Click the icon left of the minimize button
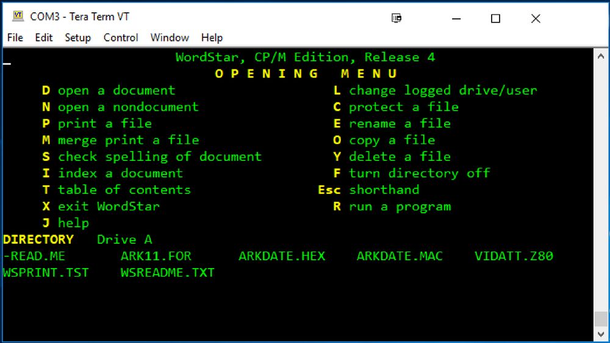 (x=396, y=18)
